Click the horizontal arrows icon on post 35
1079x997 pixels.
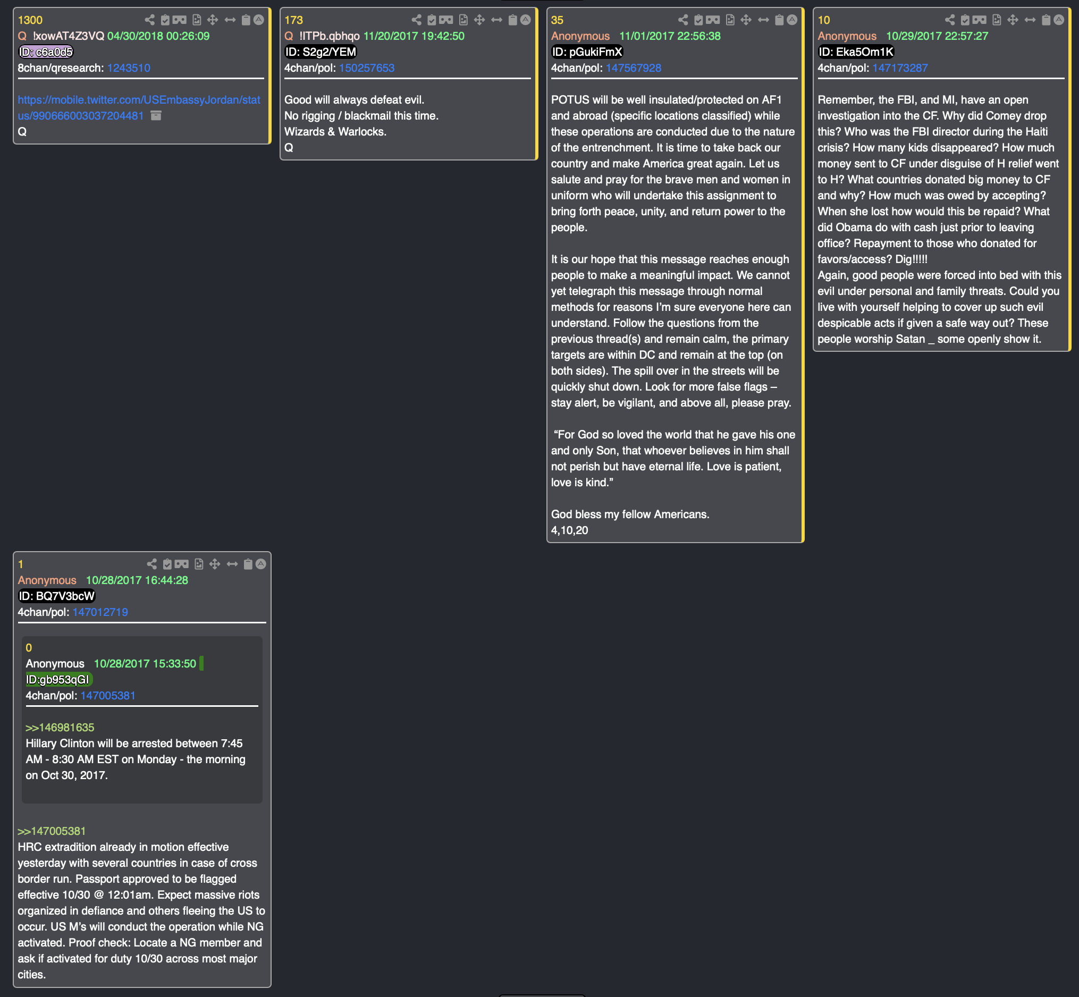point(763,20)
